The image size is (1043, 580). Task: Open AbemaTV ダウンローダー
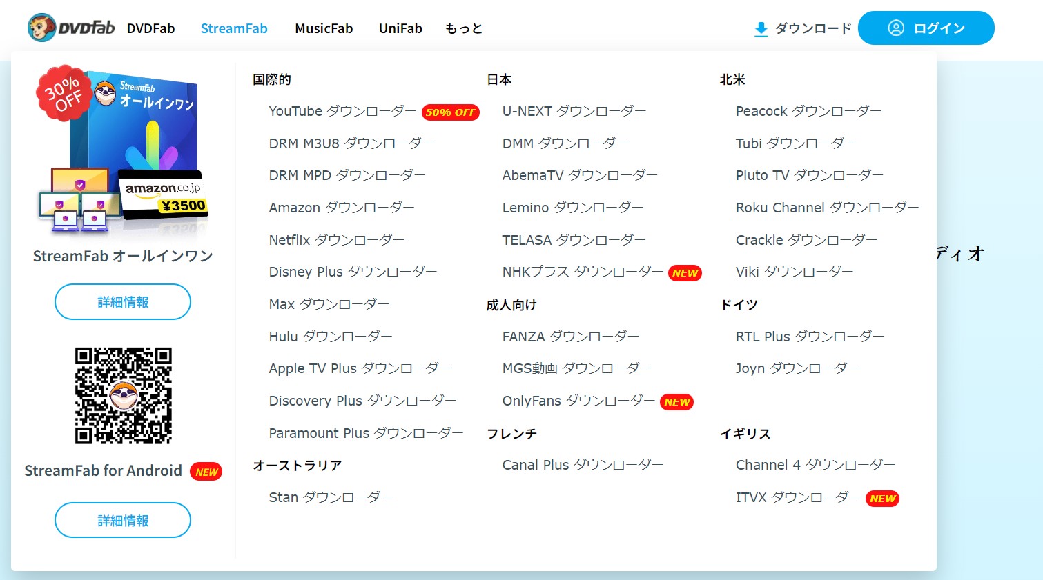[x=580, y=175]
